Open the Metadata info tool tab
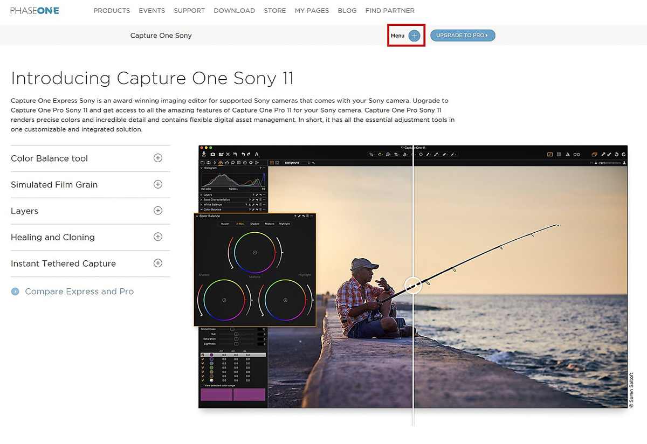647x444 pixels. 245,163
